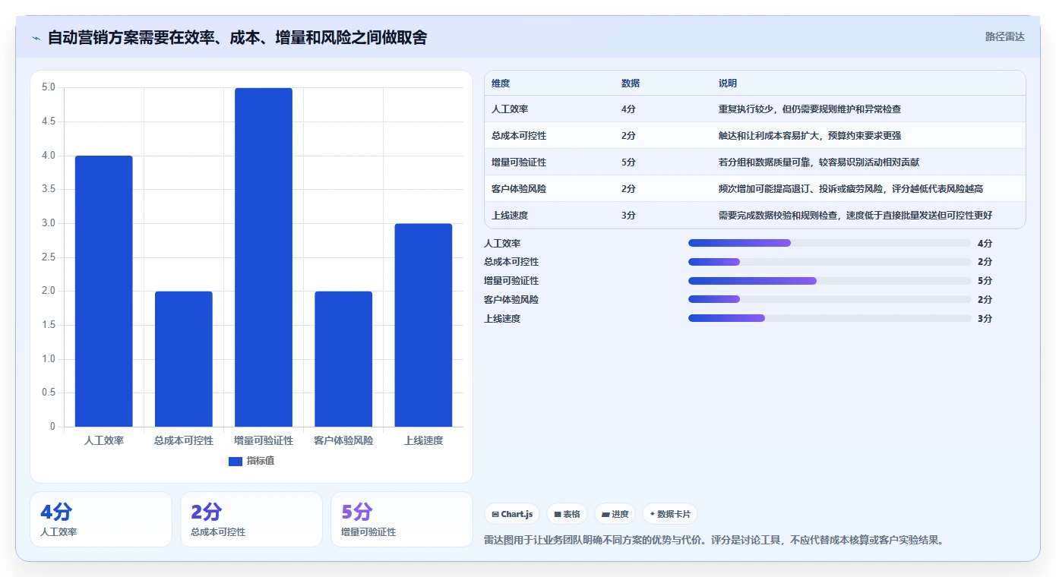The height and width of the screenshot is (577, 1056).
Task: Click the 上线速度 bar in the chart
Action: [x=423, y=325]
